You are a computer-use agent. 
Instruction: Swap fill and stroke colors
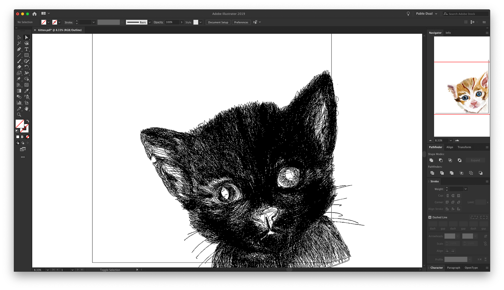[x=28, y=121]
